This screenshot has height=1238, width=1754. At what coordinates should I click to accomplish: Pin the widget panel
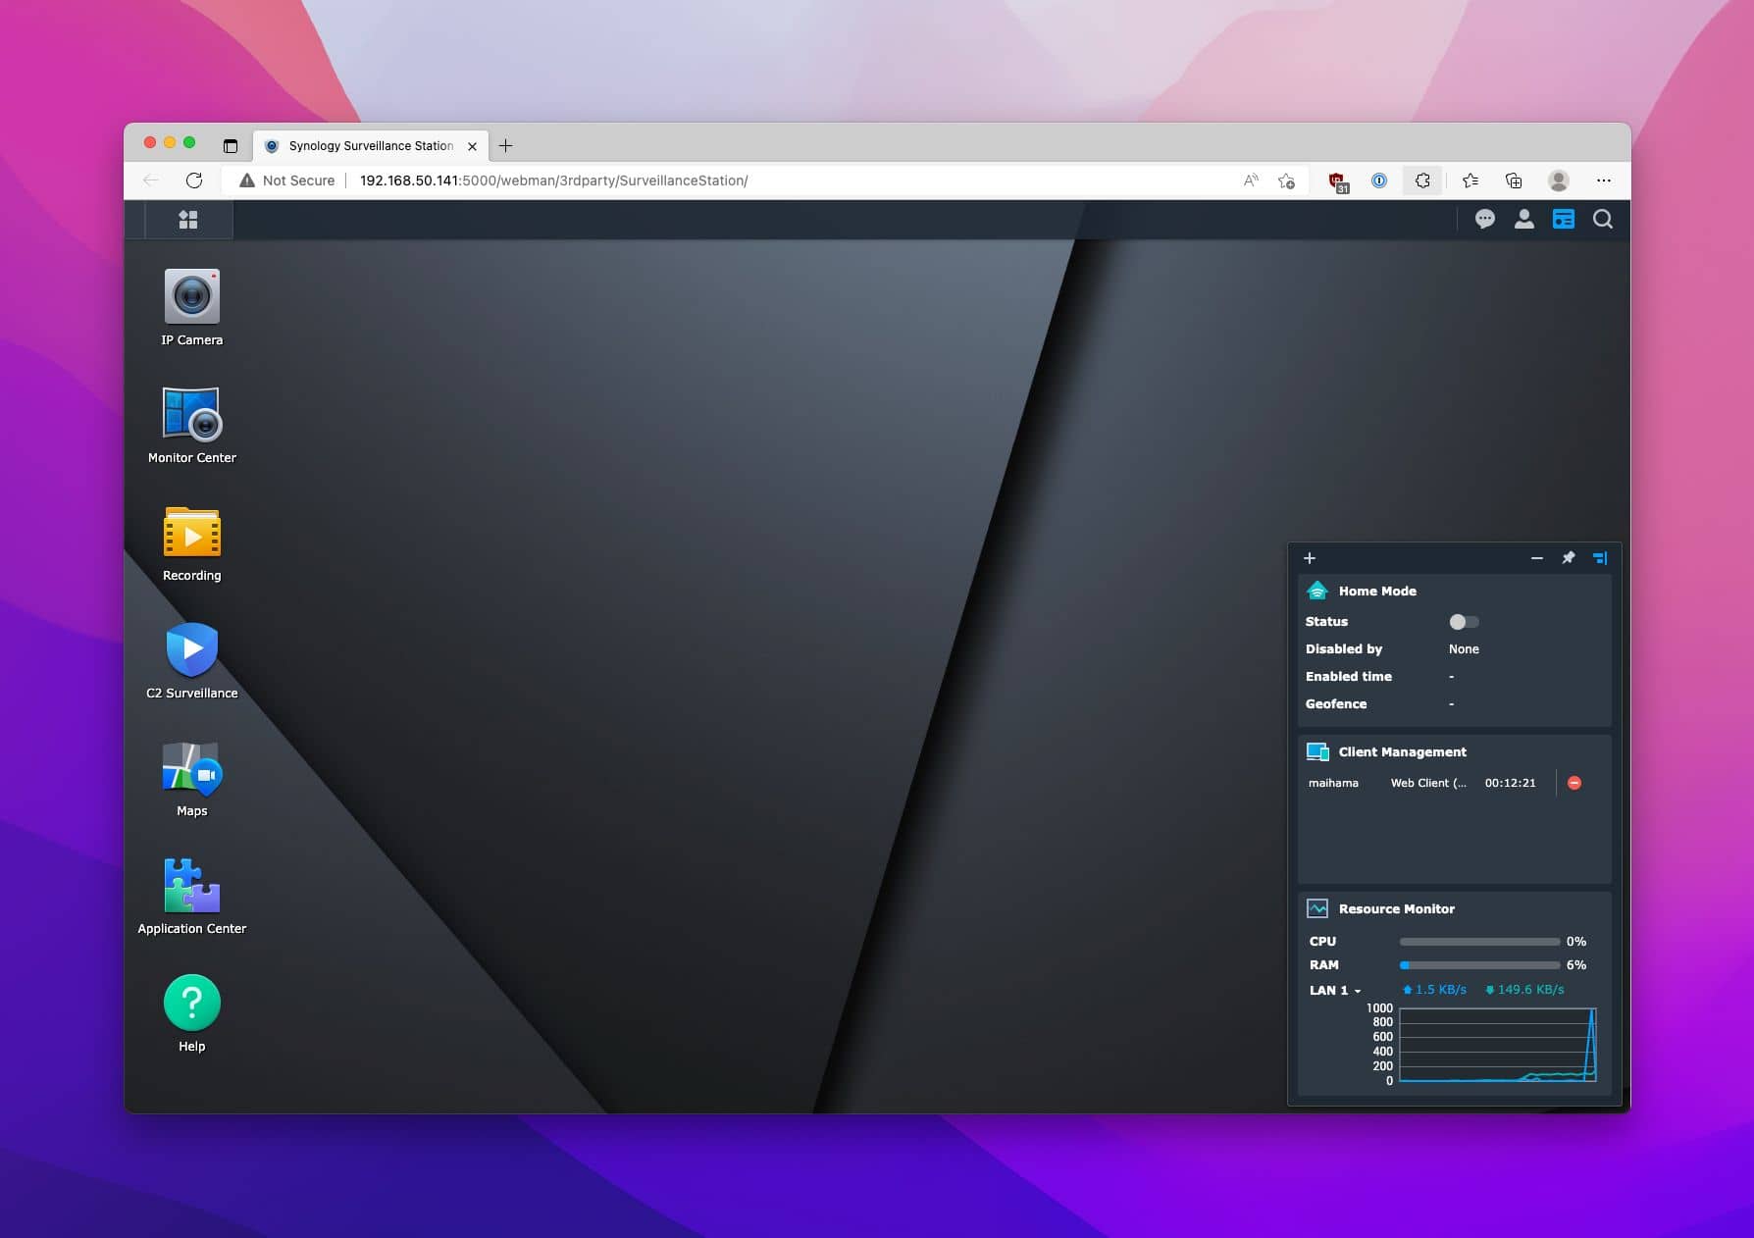1569,558
